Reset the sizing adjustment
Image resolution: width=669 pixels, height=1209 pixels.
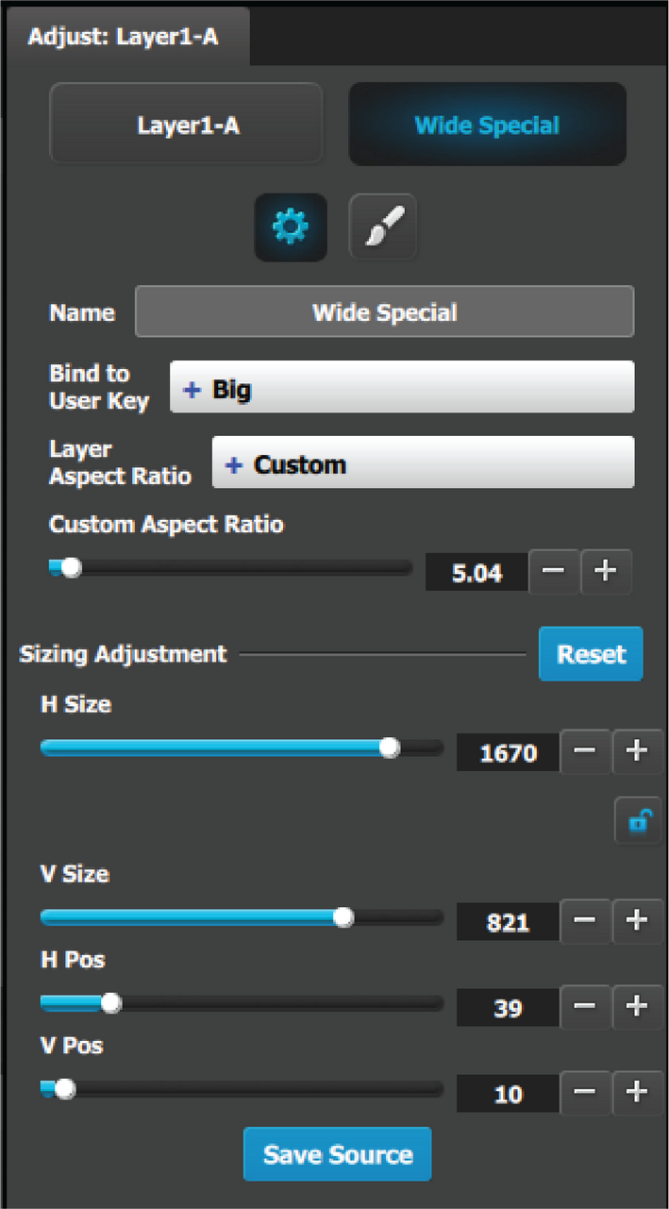pyautogui.click(x=591, y=654)
